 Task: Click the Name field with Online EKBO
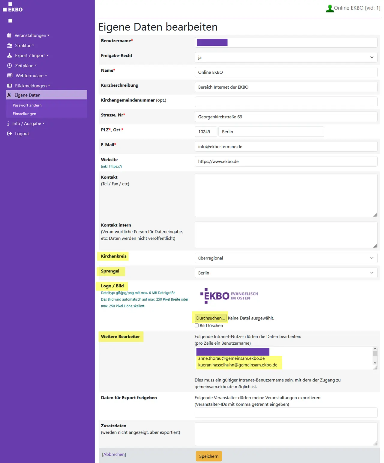pyautogui.click(x=286, y=72)
